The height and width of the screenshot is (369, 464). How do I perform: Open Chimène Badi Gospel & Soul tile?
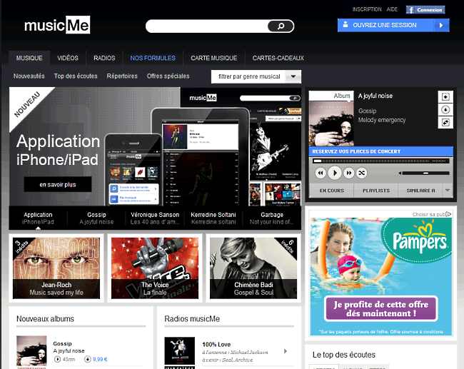click(x=253, y=268)
